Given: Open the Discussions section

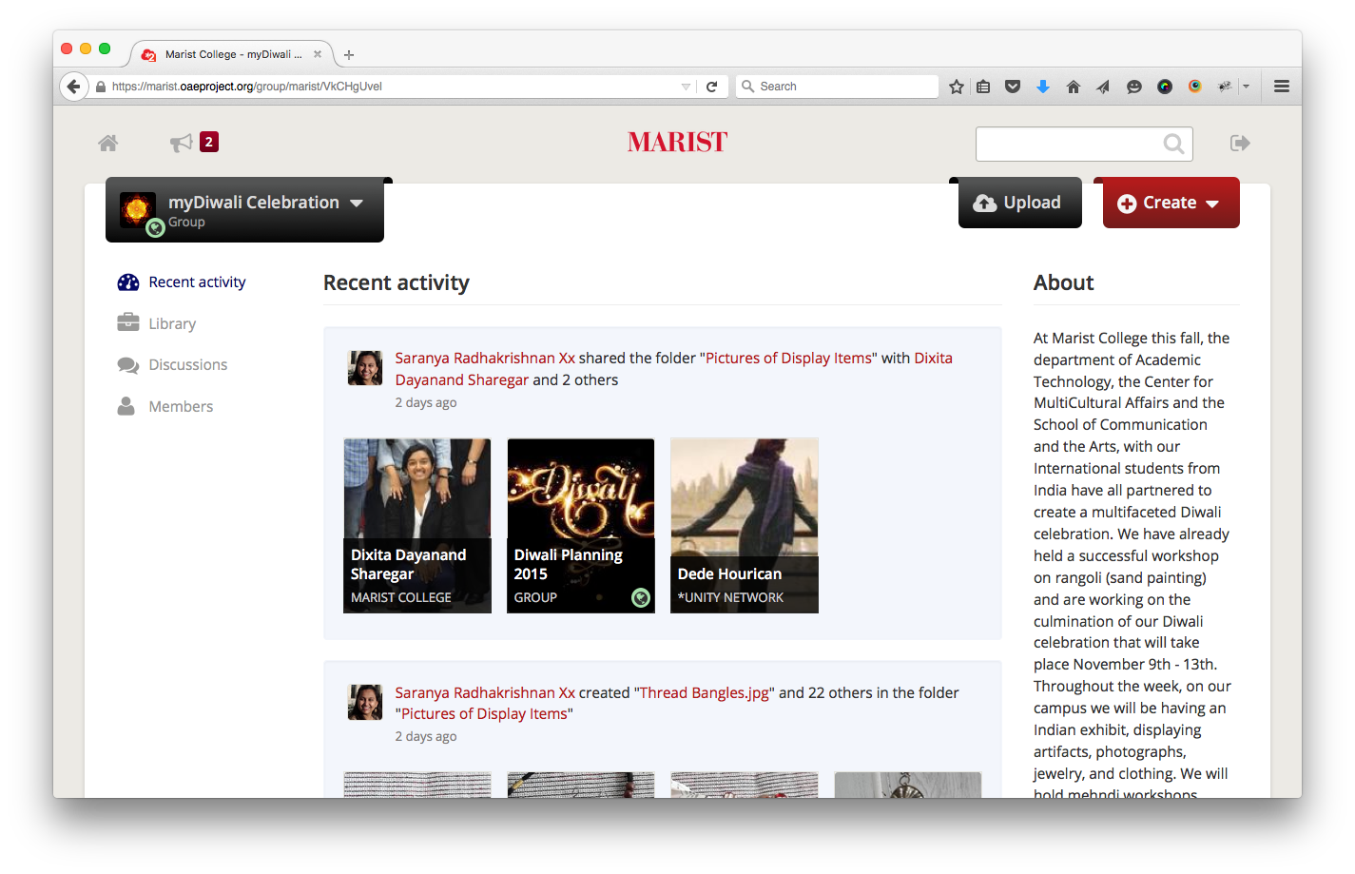Looking at the screenshot, I should pyautogui.click(x=187, y=364).
